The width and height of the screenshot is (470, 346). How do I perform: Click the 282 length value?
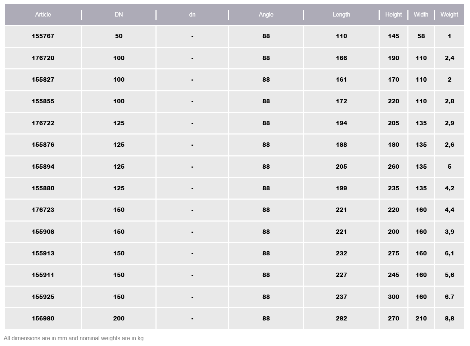click(341, 318)
